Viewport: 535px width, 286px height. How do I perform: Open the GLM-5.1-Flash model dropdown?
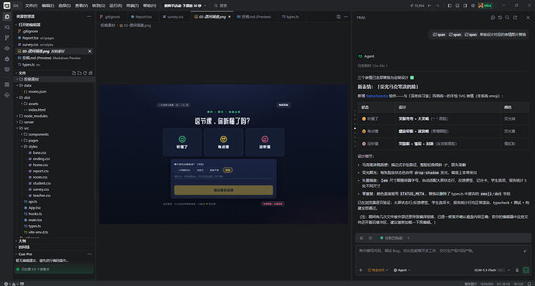492,270
